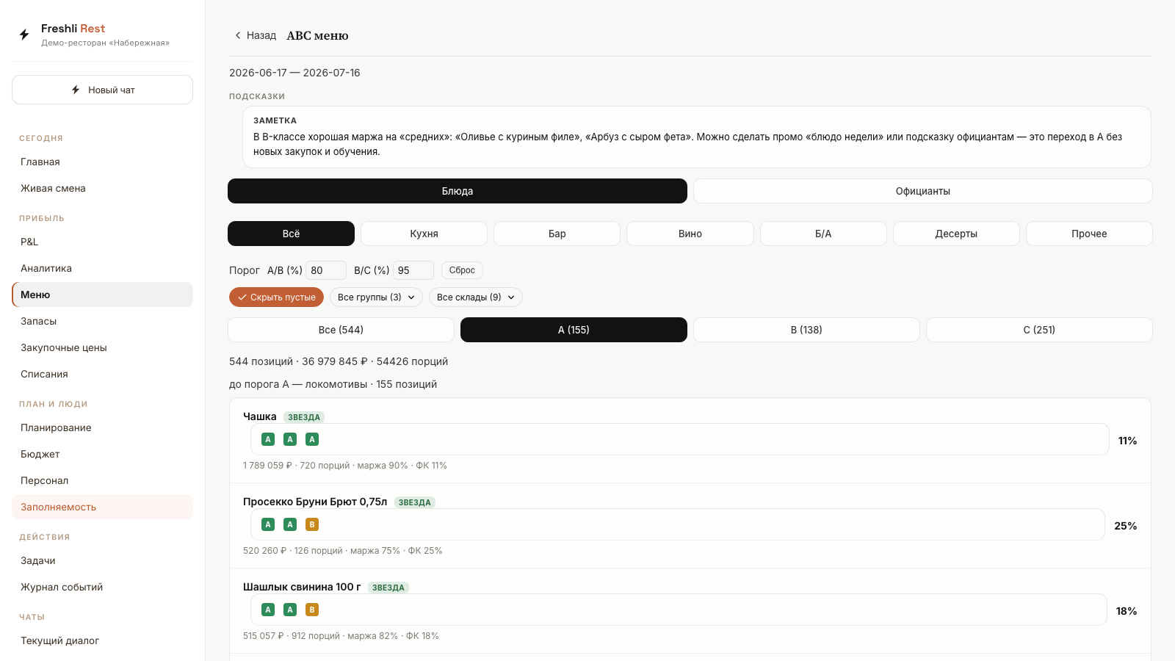Toggle the Скрыть пустые filter
1175x661 pixels.
pyautogui.click(x=276, y=297)
